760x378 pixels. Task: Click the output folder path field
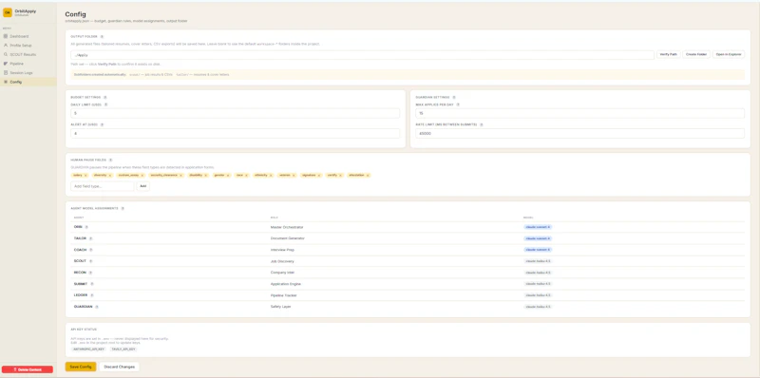tap(362, 55)
